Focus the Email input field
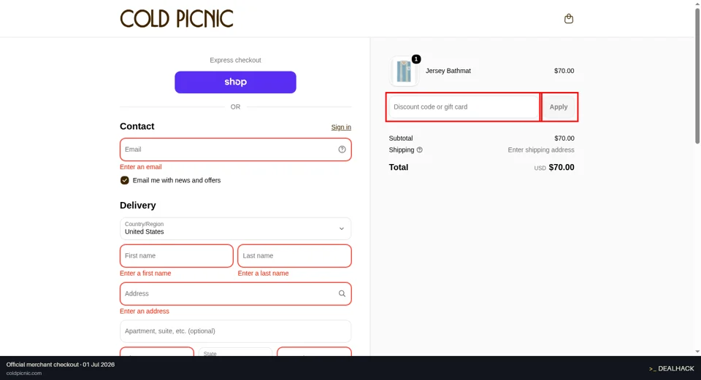The width and height of the screenshot is (701, 380). point(235,150)
